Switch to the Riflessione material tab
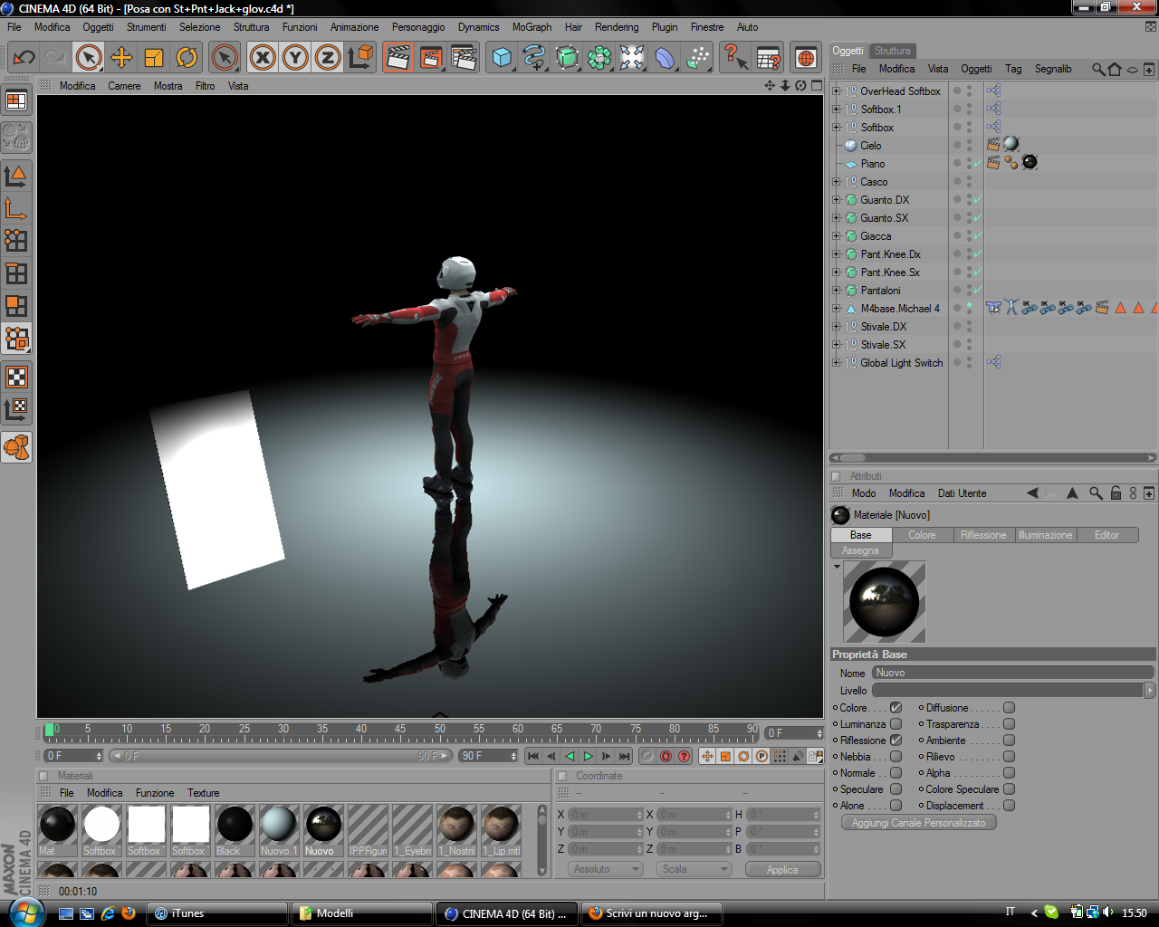This screenshot has width=1159, height=927. pos(983,535)
